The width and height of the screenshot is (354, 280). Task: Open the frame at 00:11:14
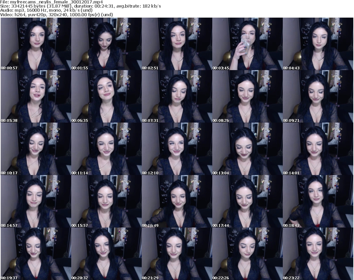tap(106, 149)
